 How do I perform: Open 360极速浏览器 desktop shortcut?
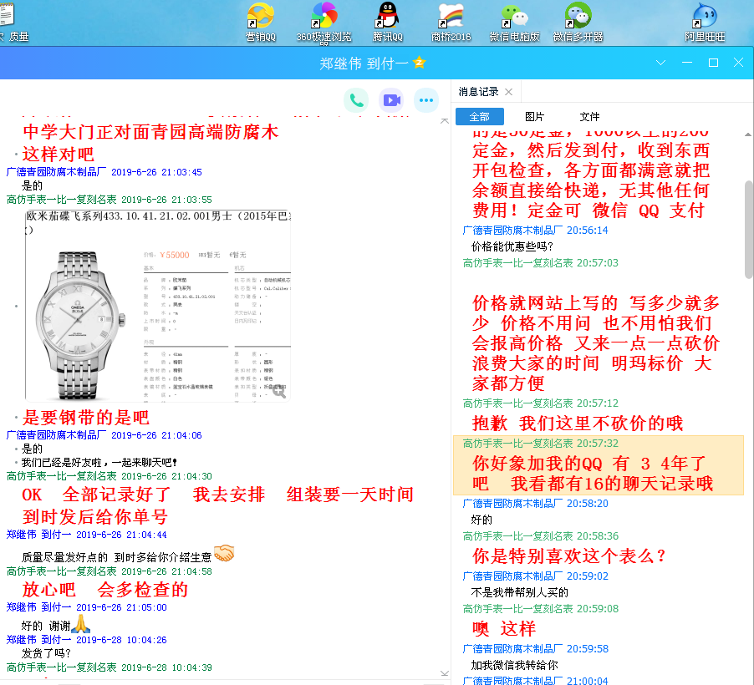(x=324, y=17)
